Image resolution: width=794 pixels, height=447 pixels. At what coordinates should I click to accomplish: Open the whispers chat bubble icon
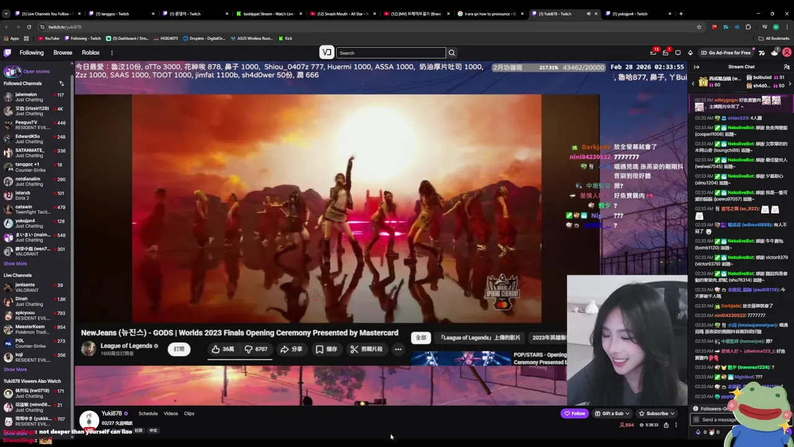(x=677, y=53)
